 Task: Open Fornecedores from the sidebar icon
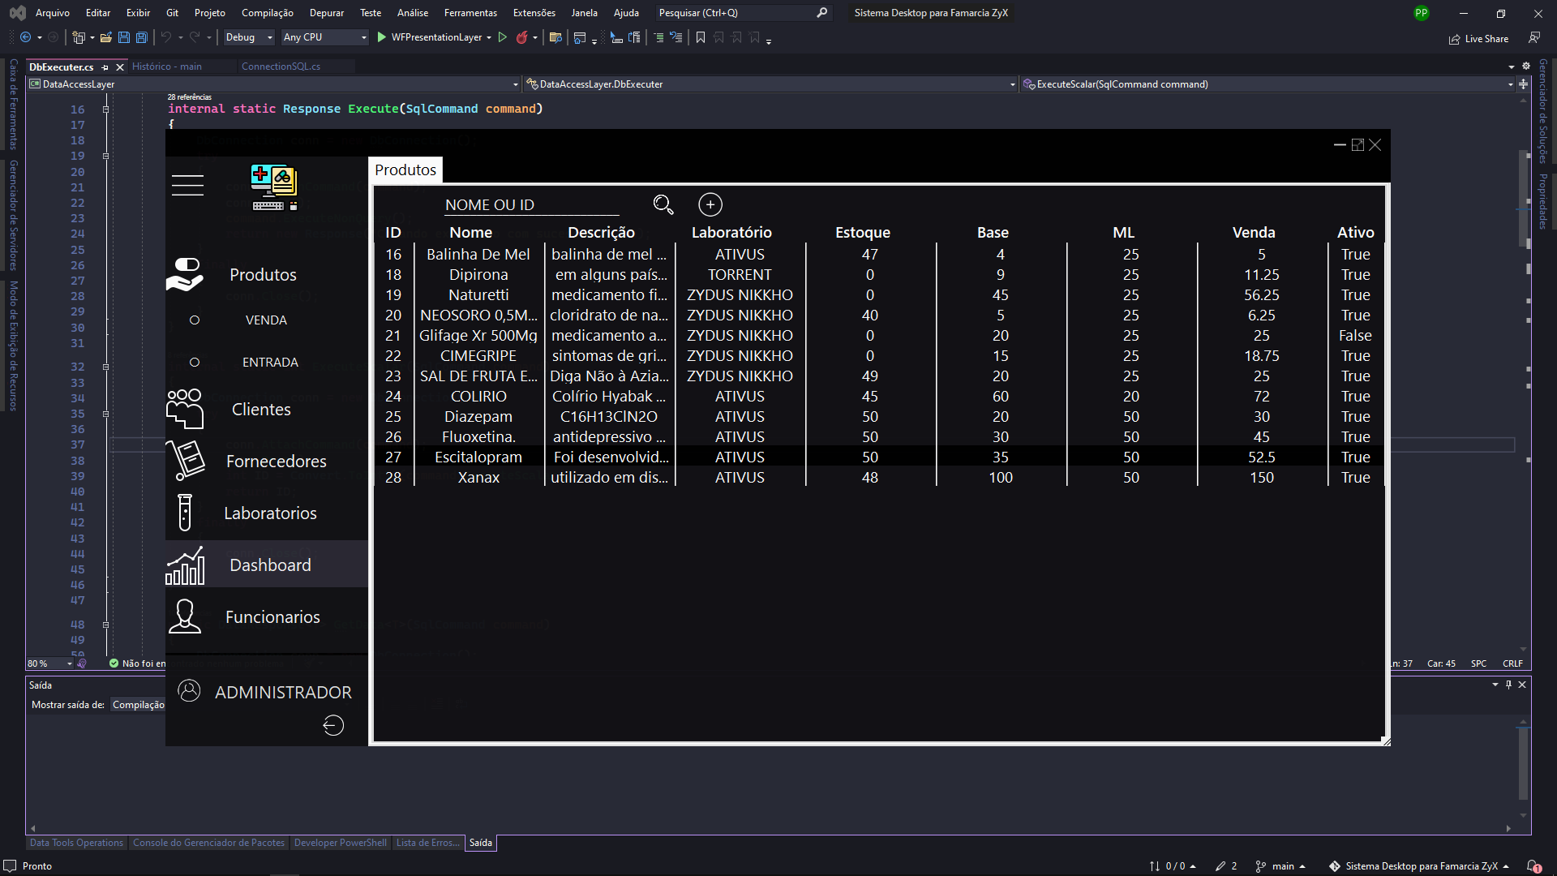pyautogui.click(x=186, y=460)
